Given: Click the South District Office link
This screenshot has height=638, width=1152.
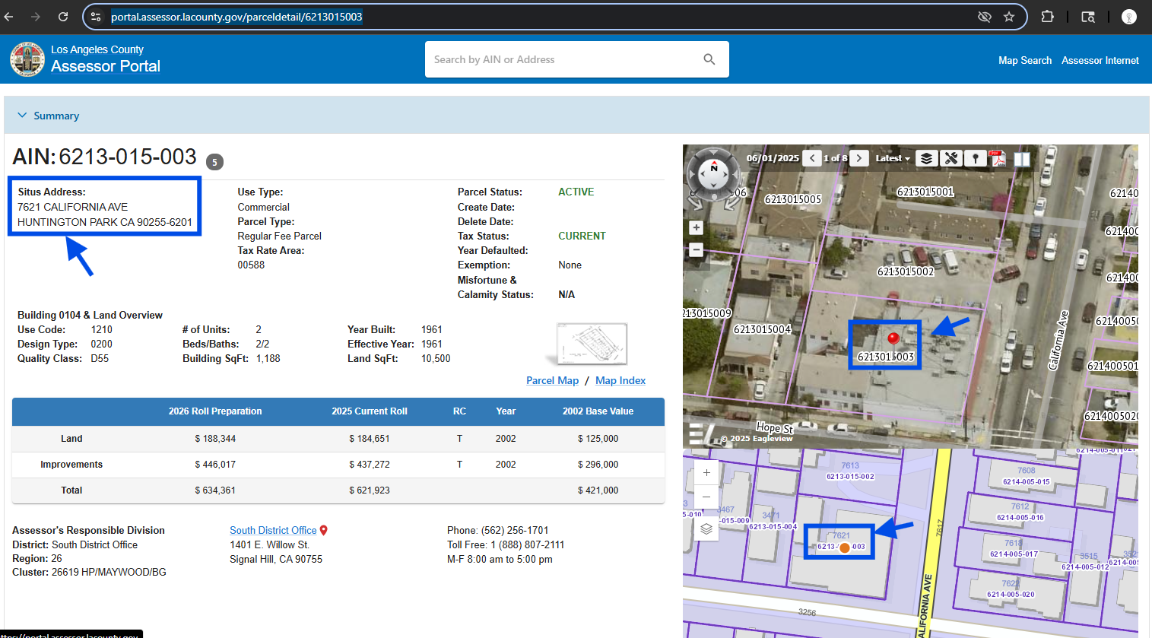Looking at the screenshot, I should click(x=273, y=530).
